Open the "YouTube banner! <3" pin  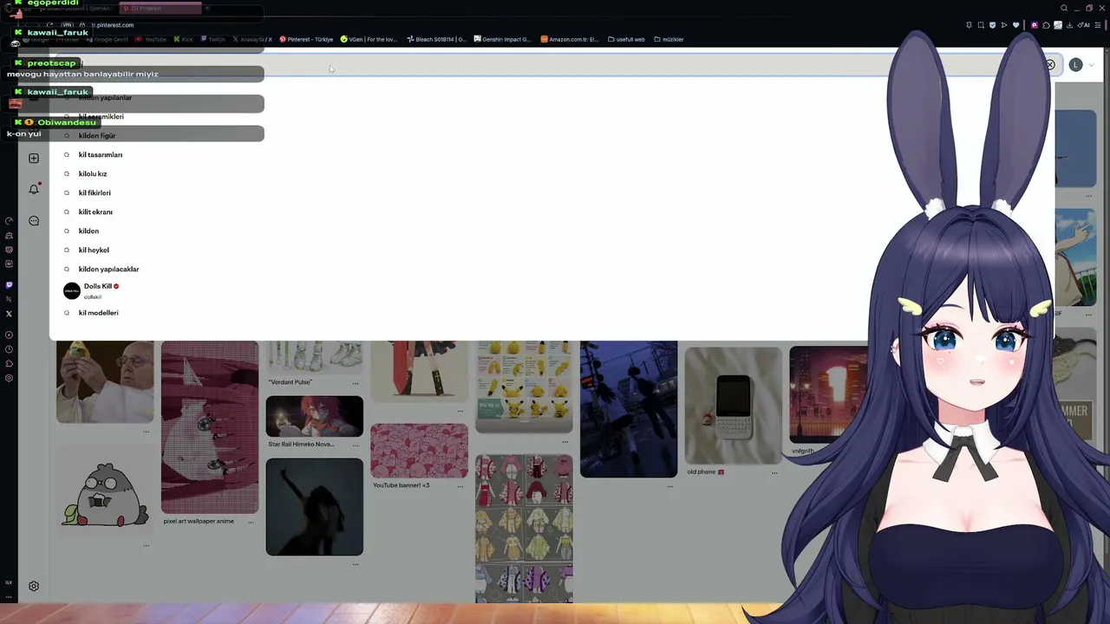coord(419,451)
